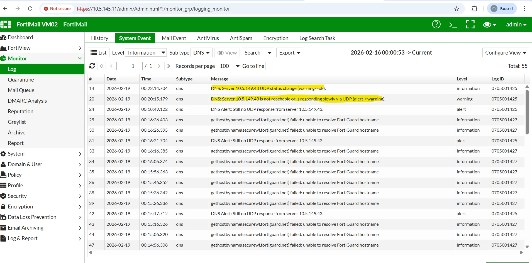
Task: Open the Sub type DNS dropdown
Action: point(202,53)
